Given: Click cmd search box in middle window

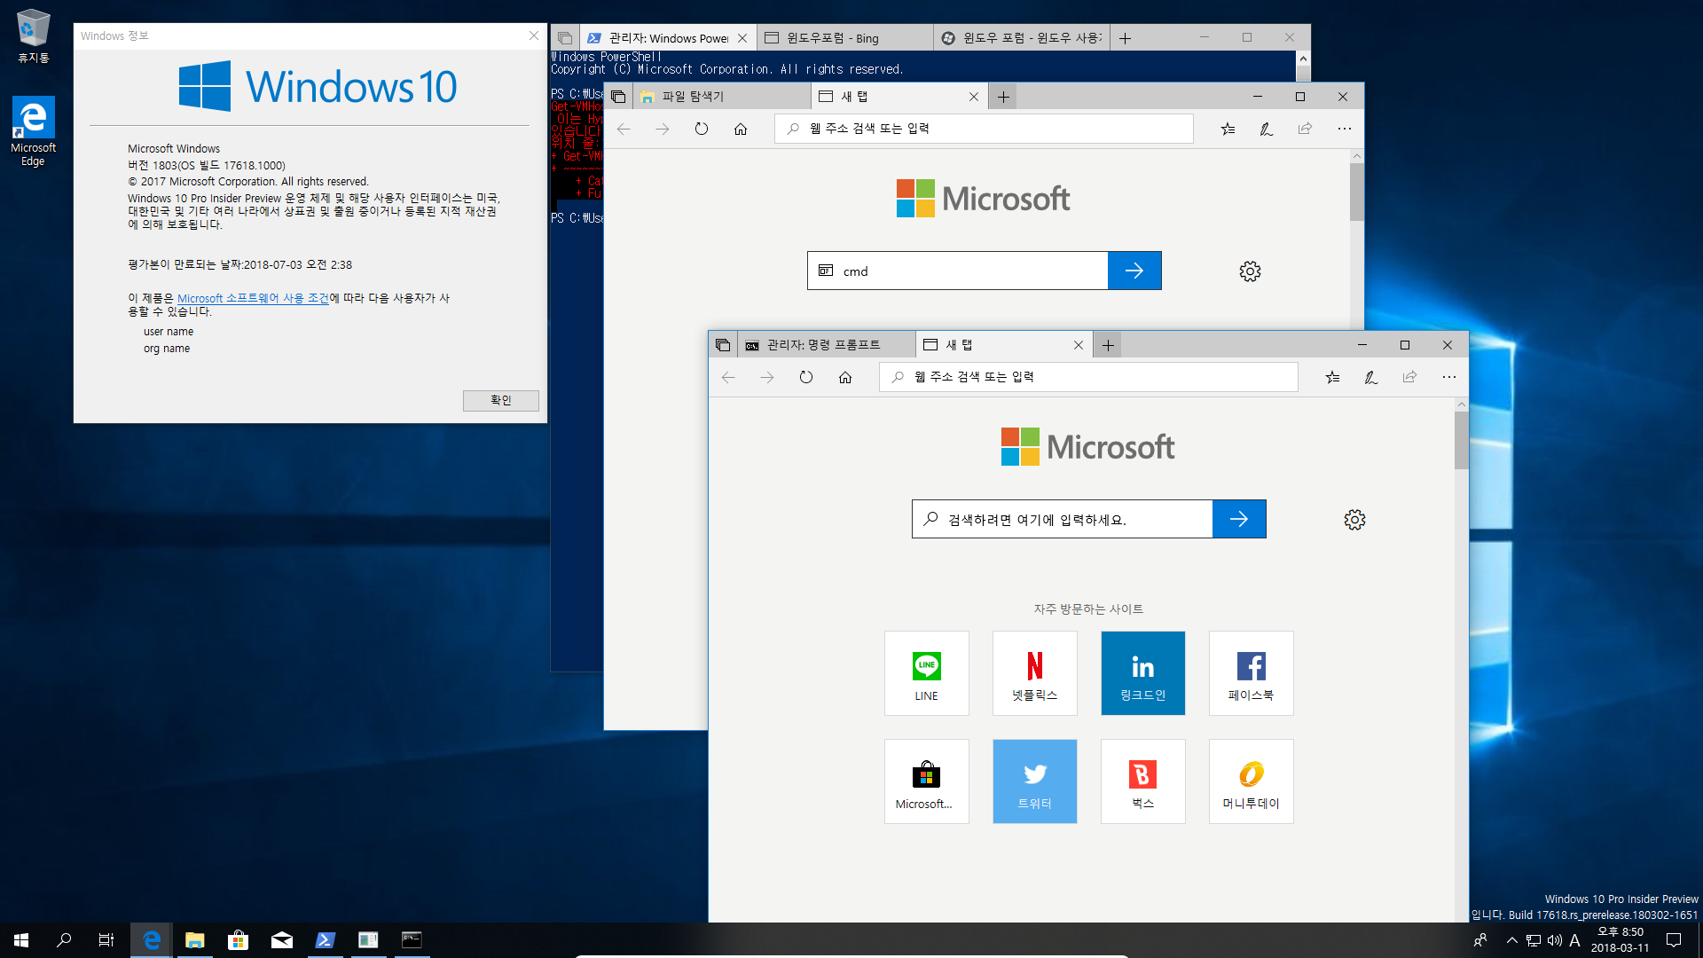Looking at the screenshot, I should (x=957, y=271).
